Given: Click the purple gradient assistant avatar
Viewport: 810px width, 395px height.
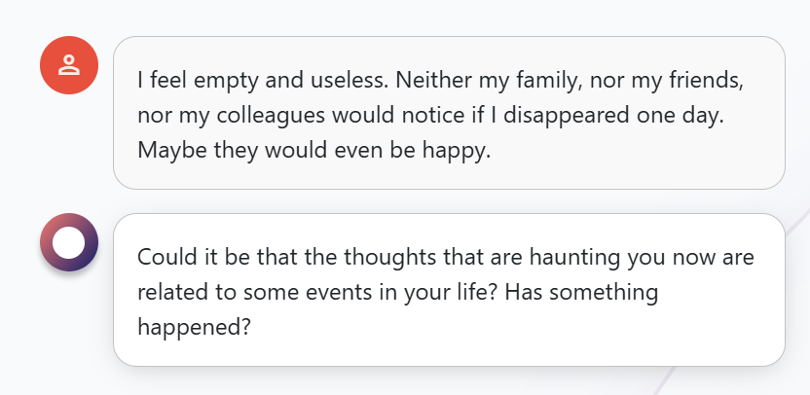Looking at the screenshot, I should pyautogui.click(x=69, y=242).
